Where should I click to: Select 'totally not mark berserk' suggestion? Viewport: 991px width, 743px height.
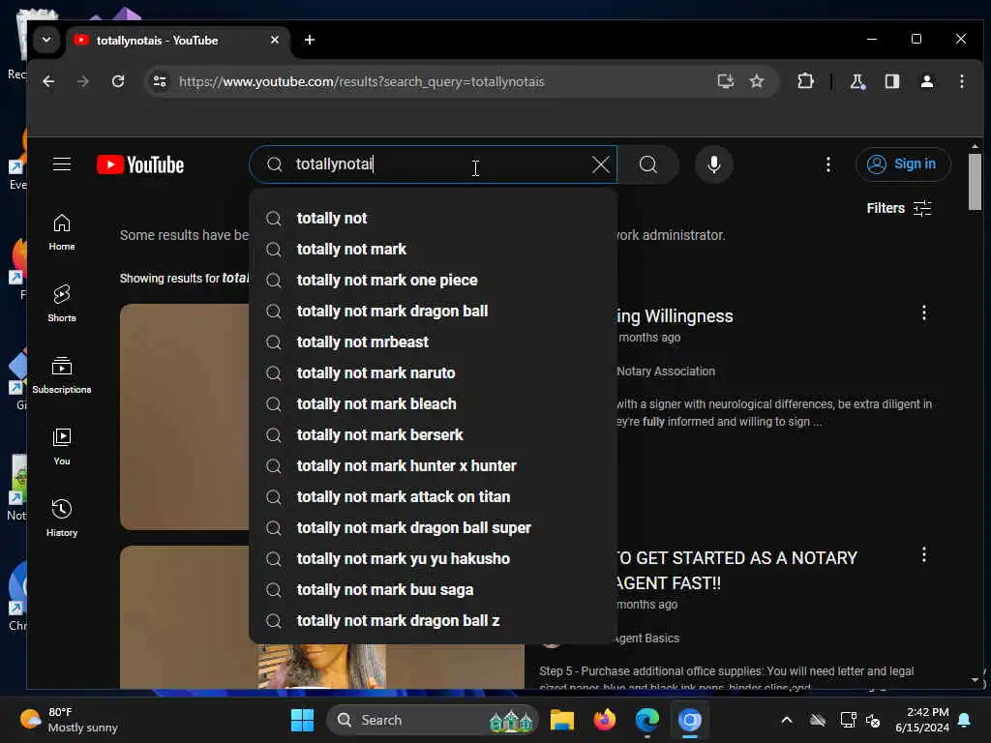(x=433, y=434)
